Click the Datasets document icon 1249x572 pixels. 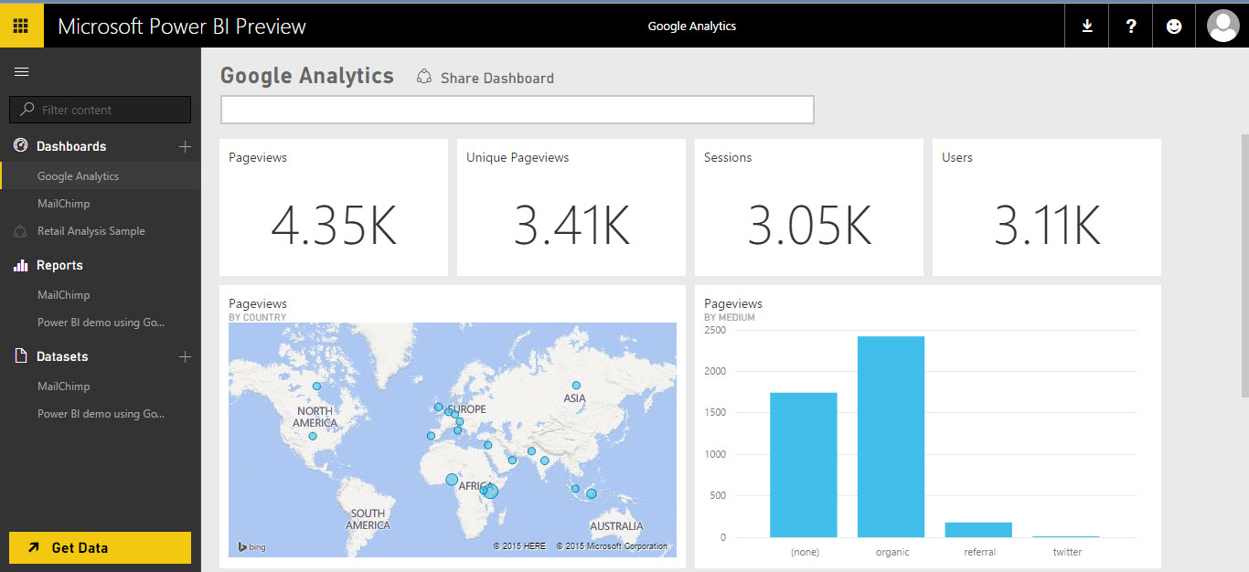[20, 356]
